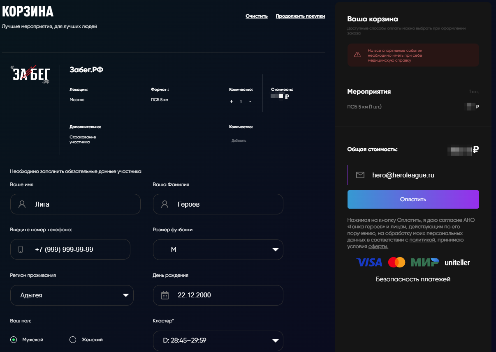Expand the Регион проживания dropdown
Viewport: 496px width, 352px height.
click(72, 295)
